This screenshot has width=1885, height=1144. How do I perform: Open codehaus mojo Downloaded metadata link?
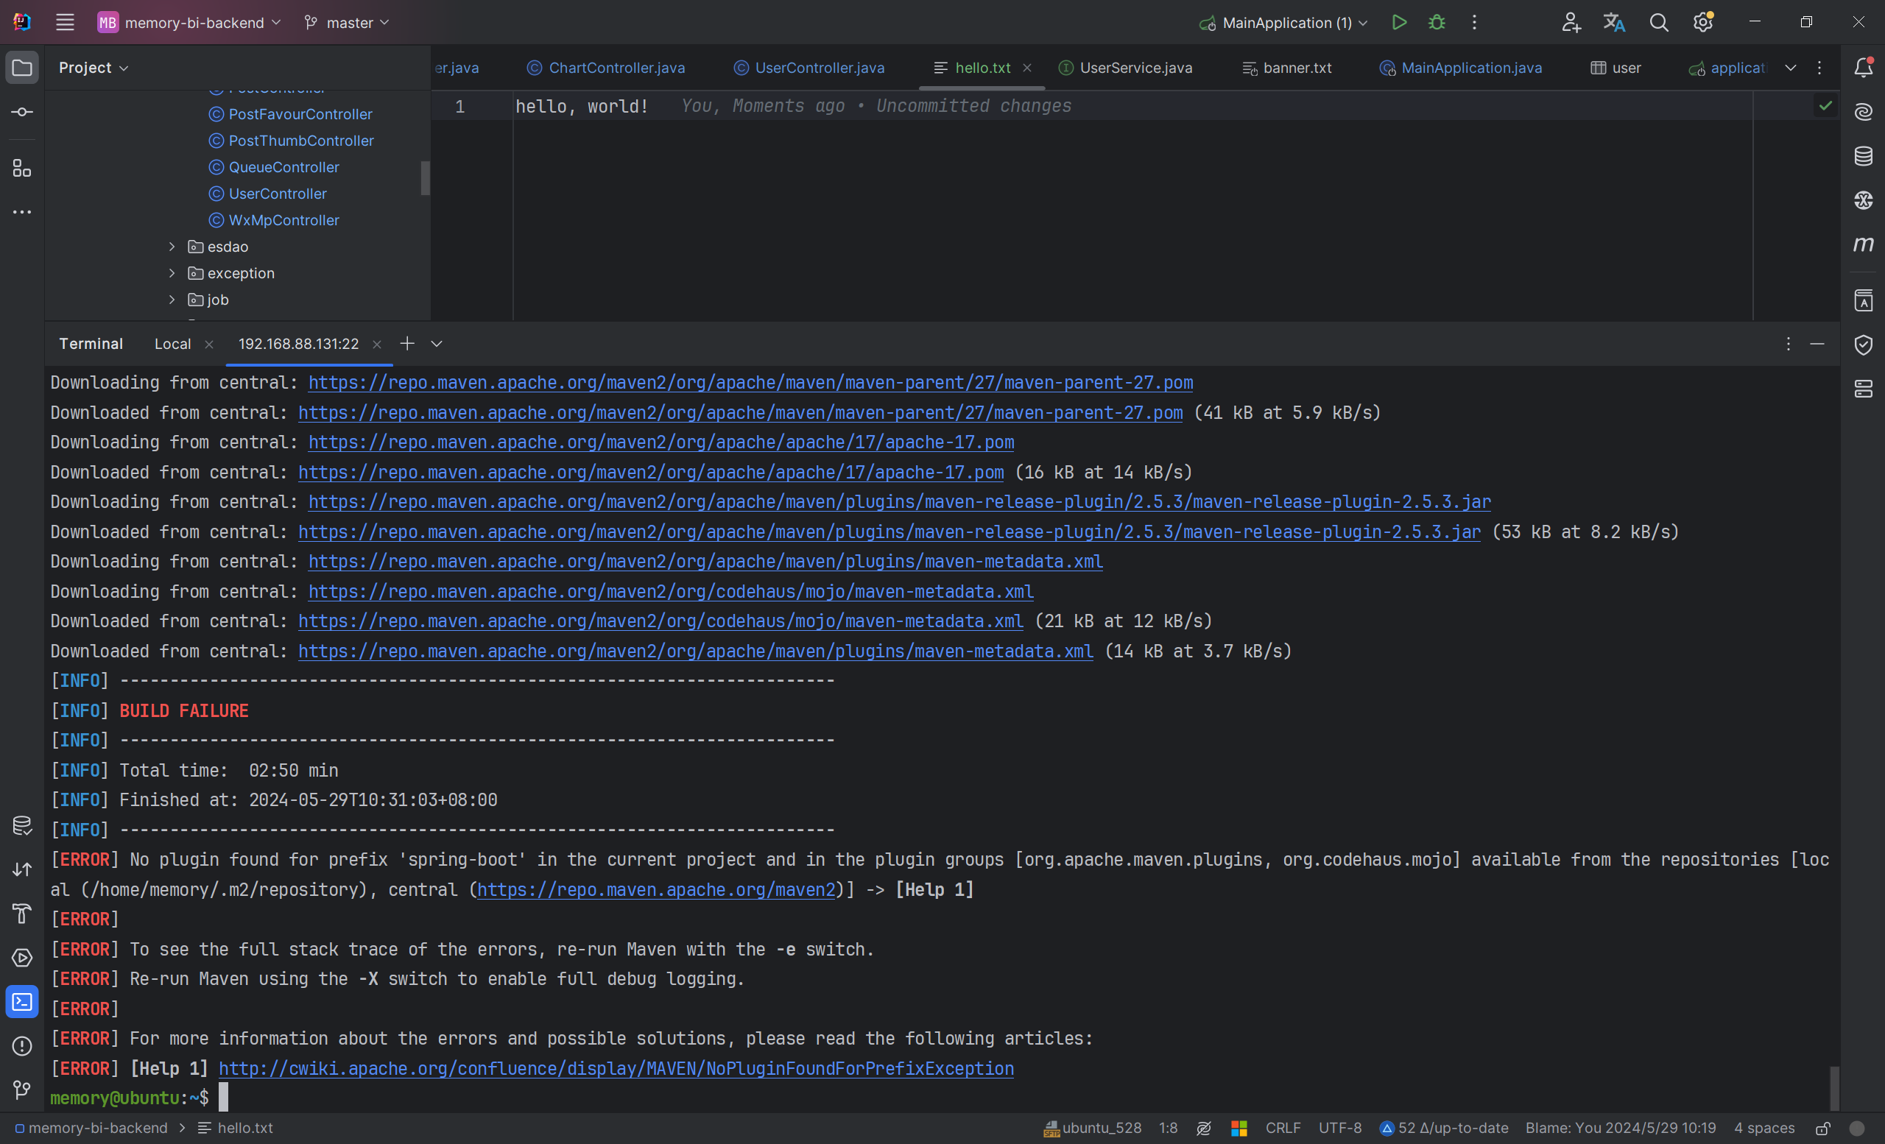(x=660, y=621)
